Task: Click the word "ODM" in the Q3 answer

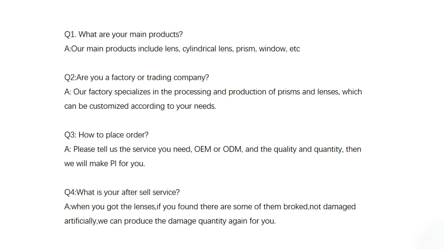Action: (x=232, y=149)
